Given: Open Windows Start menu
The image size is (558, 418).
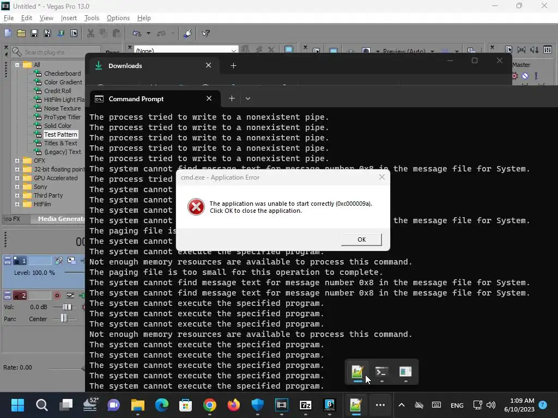Looking at the screenshot, I should [x=17, y=405].
